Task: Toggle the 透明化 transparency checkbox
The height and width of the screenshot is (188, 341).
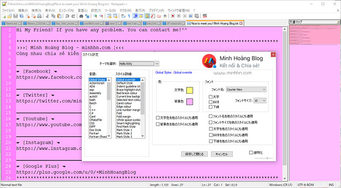Action: pos(251,153)
